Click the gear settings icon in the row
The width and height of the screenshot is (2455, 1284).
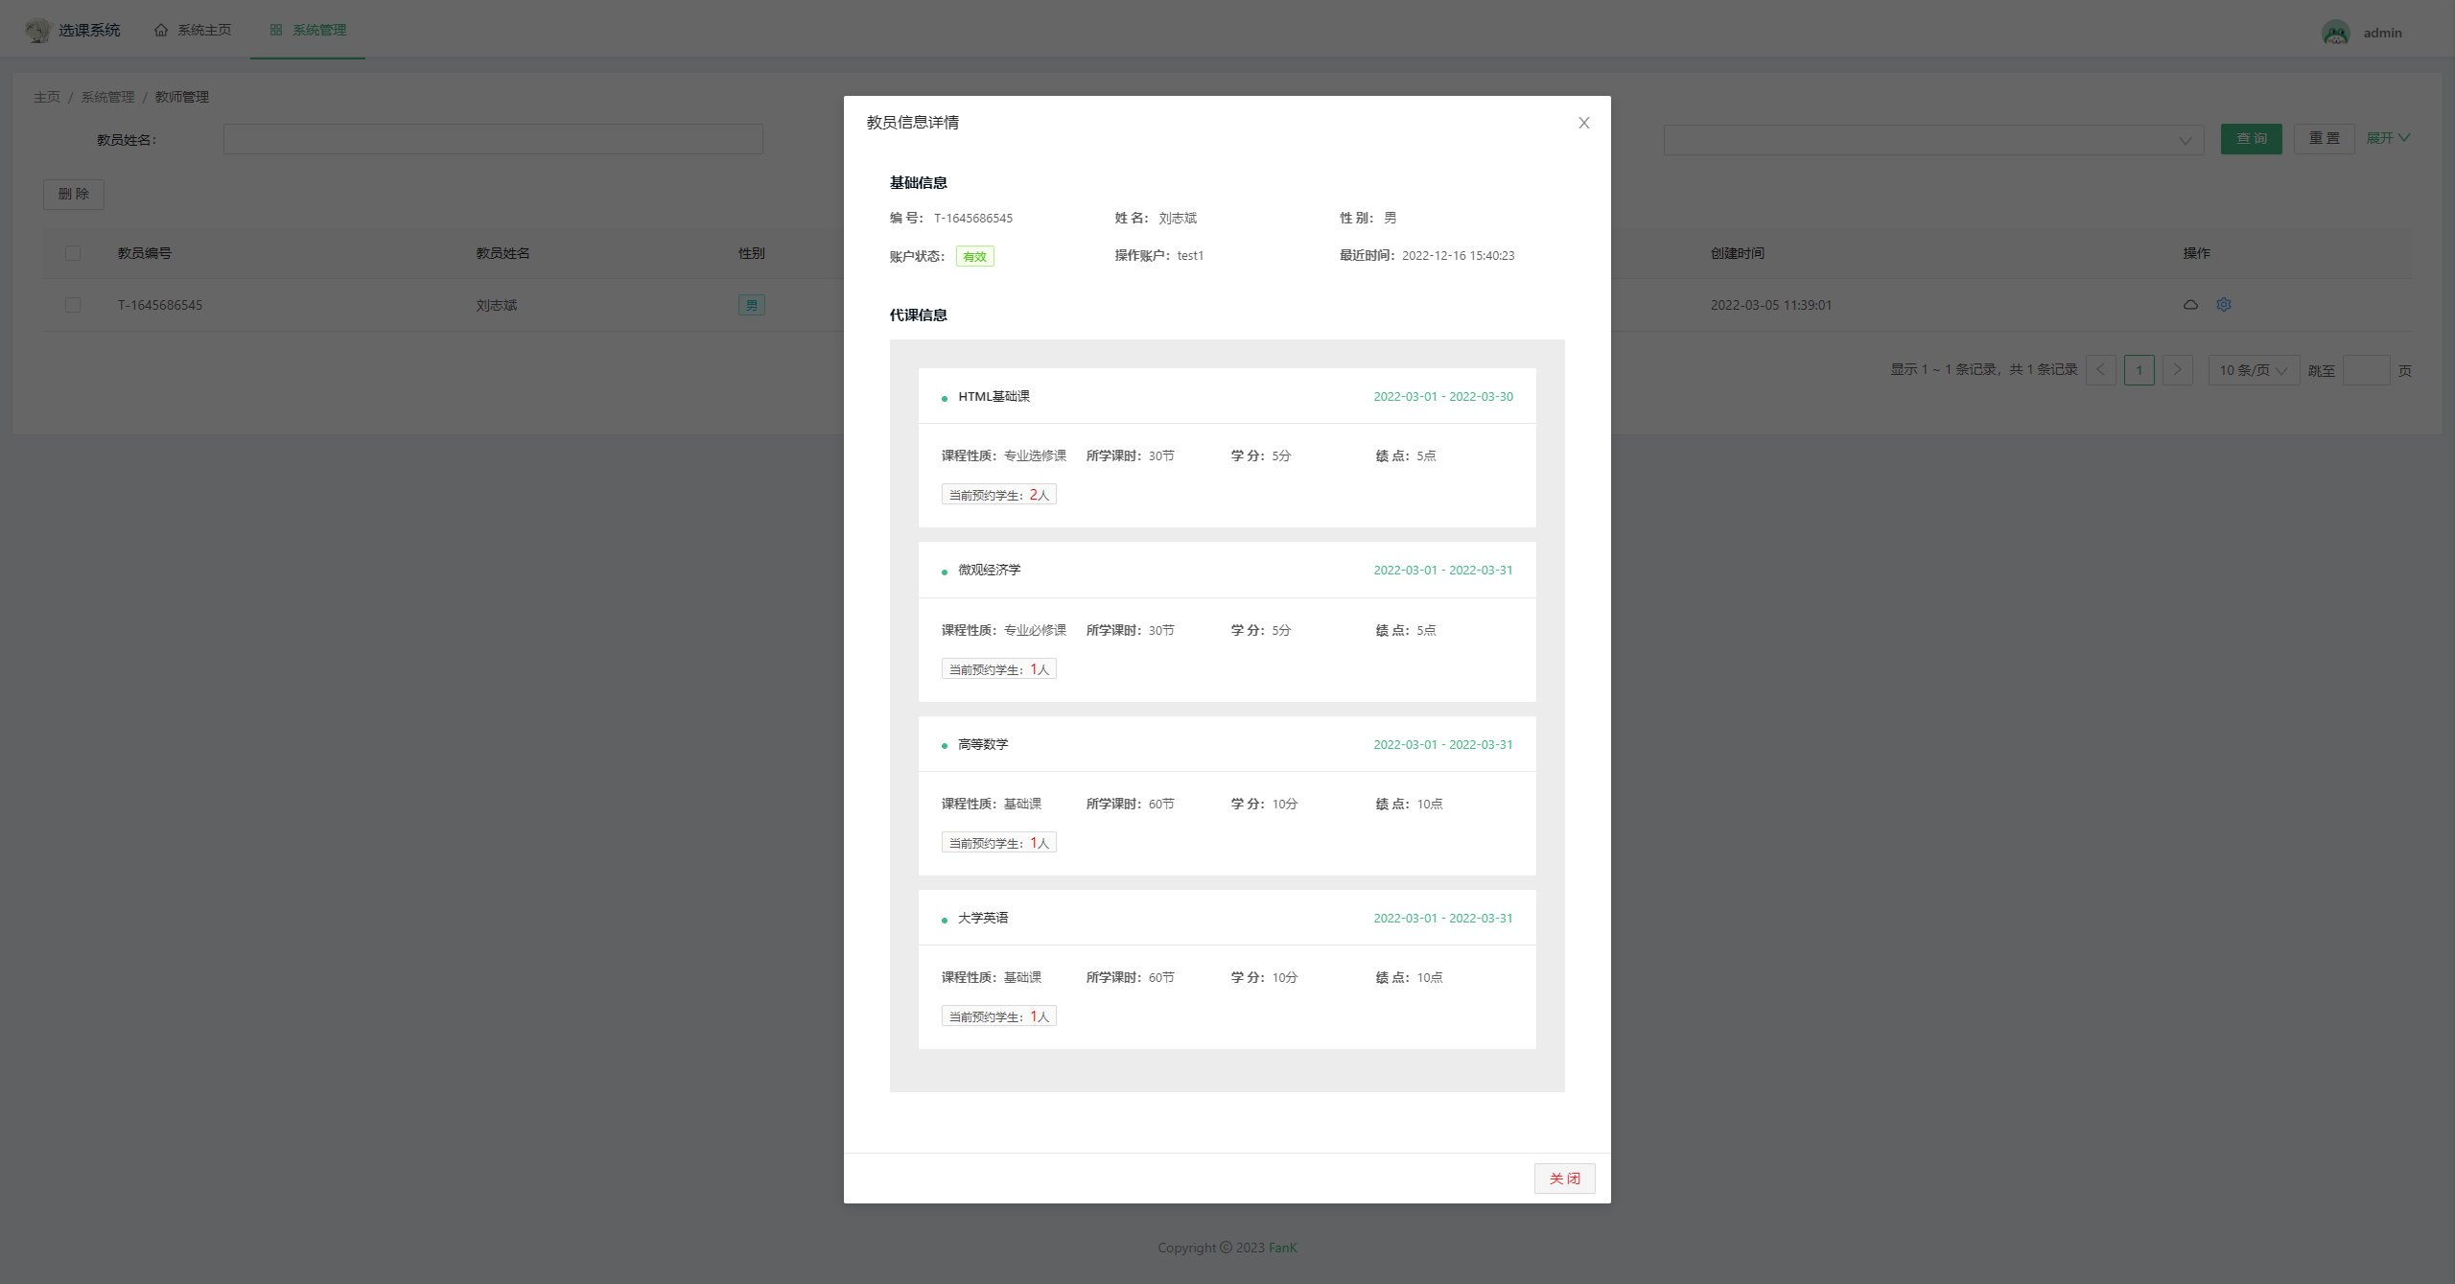pos(2224,305)
